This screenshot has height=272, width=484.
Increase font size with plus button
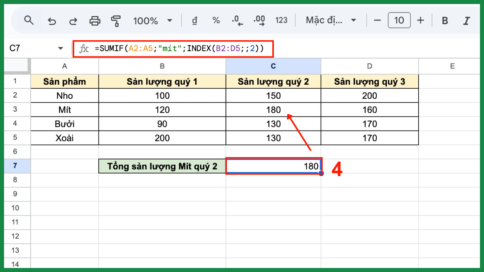click(x=421, y=21)
